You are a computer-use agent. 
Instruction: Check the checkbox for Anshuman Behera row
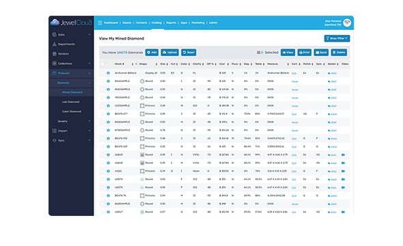tap(102, 73)
